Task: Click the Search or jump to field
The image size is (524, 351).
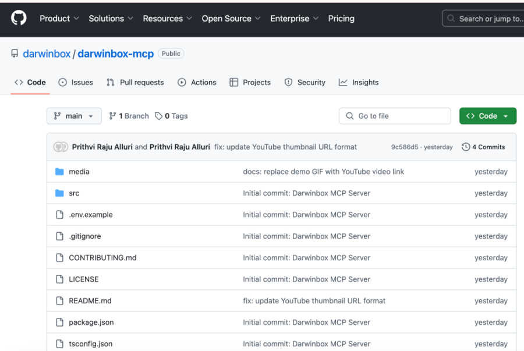Action: (483, 19)
